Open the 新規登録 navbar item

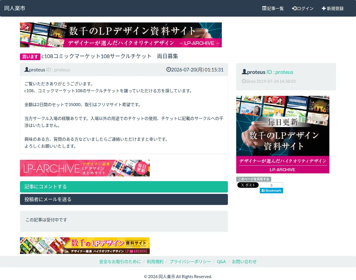click(x=333, y=8)
